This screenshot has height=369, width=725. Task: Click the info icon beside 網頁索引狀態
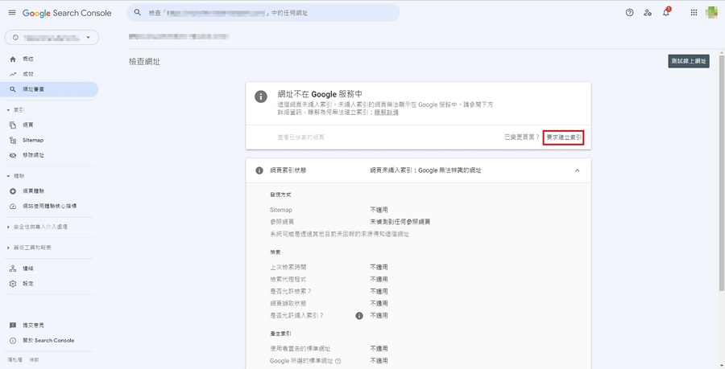259,170
